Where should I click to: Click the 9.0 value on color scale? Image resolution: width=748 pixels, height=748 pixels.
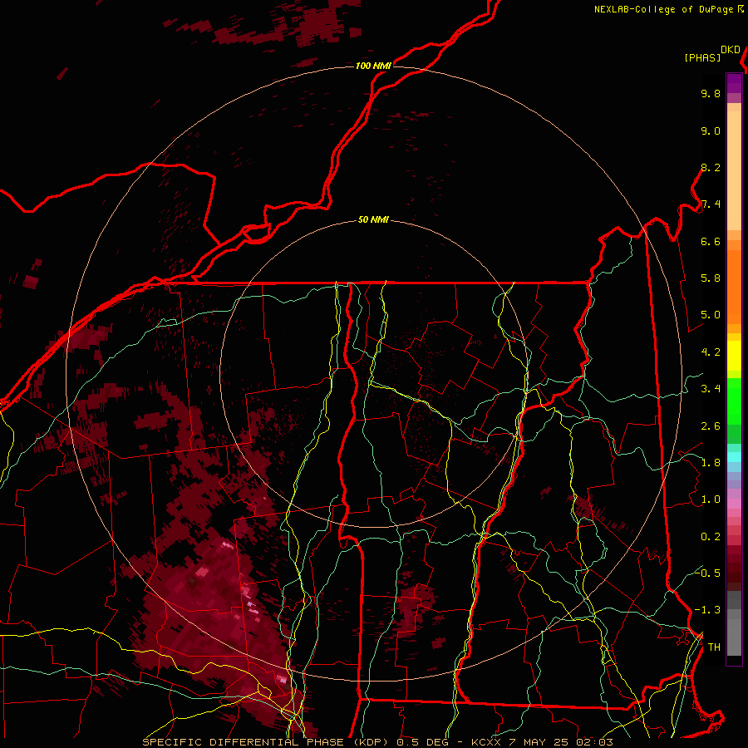click(x=711, y=130)
